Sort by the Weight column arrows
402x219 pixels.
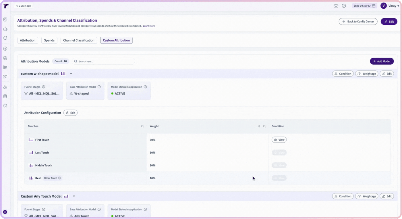tap(259, 126)
